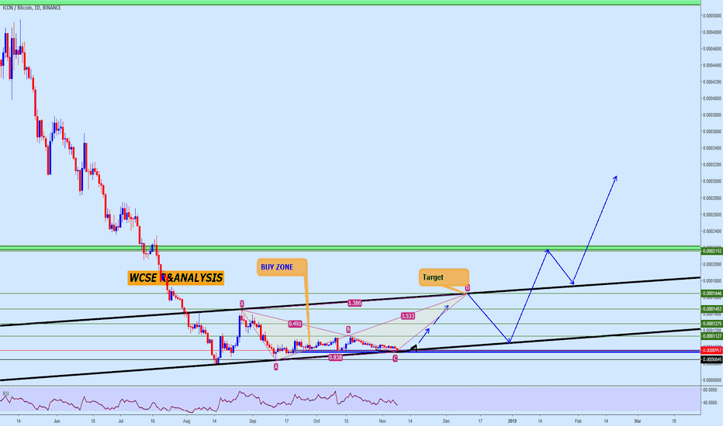723x426 pixels.
Task: Select harmonic pattern point C marker
Action: click(395, 359)
